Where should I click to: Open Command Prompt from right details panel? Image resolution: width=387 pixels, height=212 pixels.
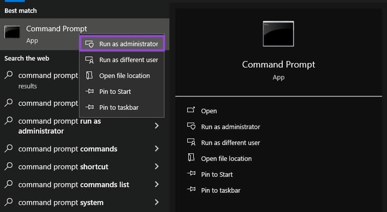click(209, 111)
